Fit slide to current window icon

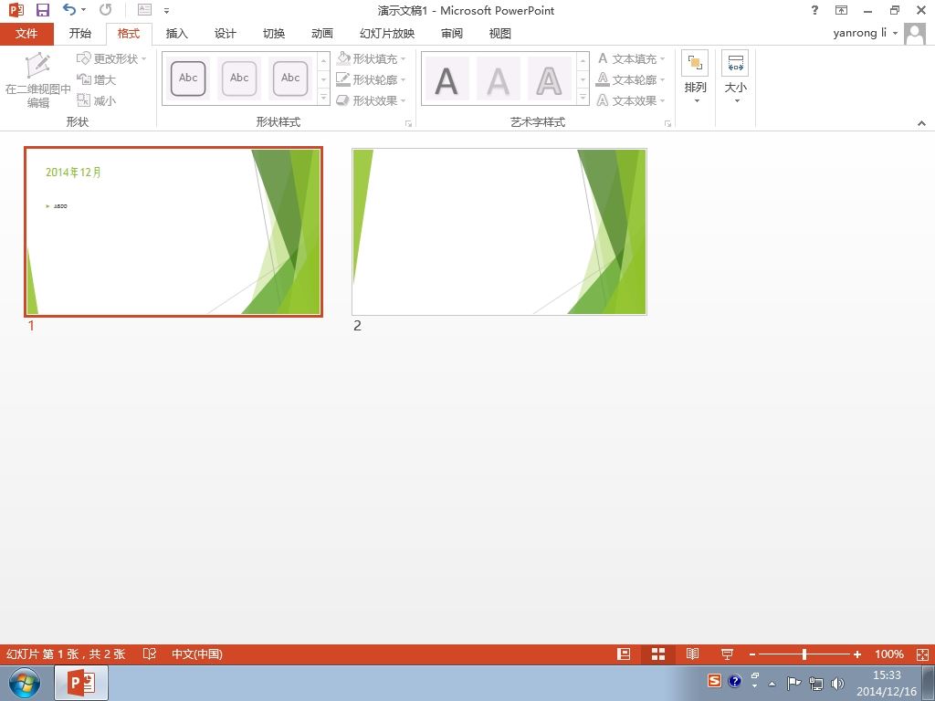(x=922, y=654)
